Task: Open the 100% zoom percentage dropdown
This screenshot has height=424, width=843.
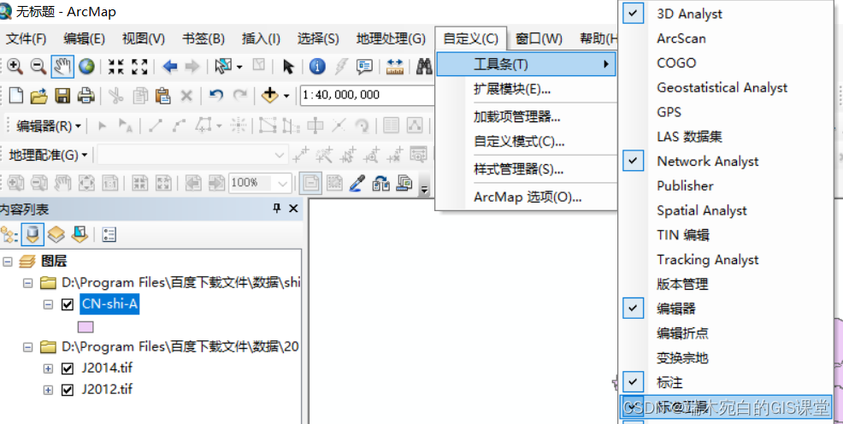Action: click(283, 183)
